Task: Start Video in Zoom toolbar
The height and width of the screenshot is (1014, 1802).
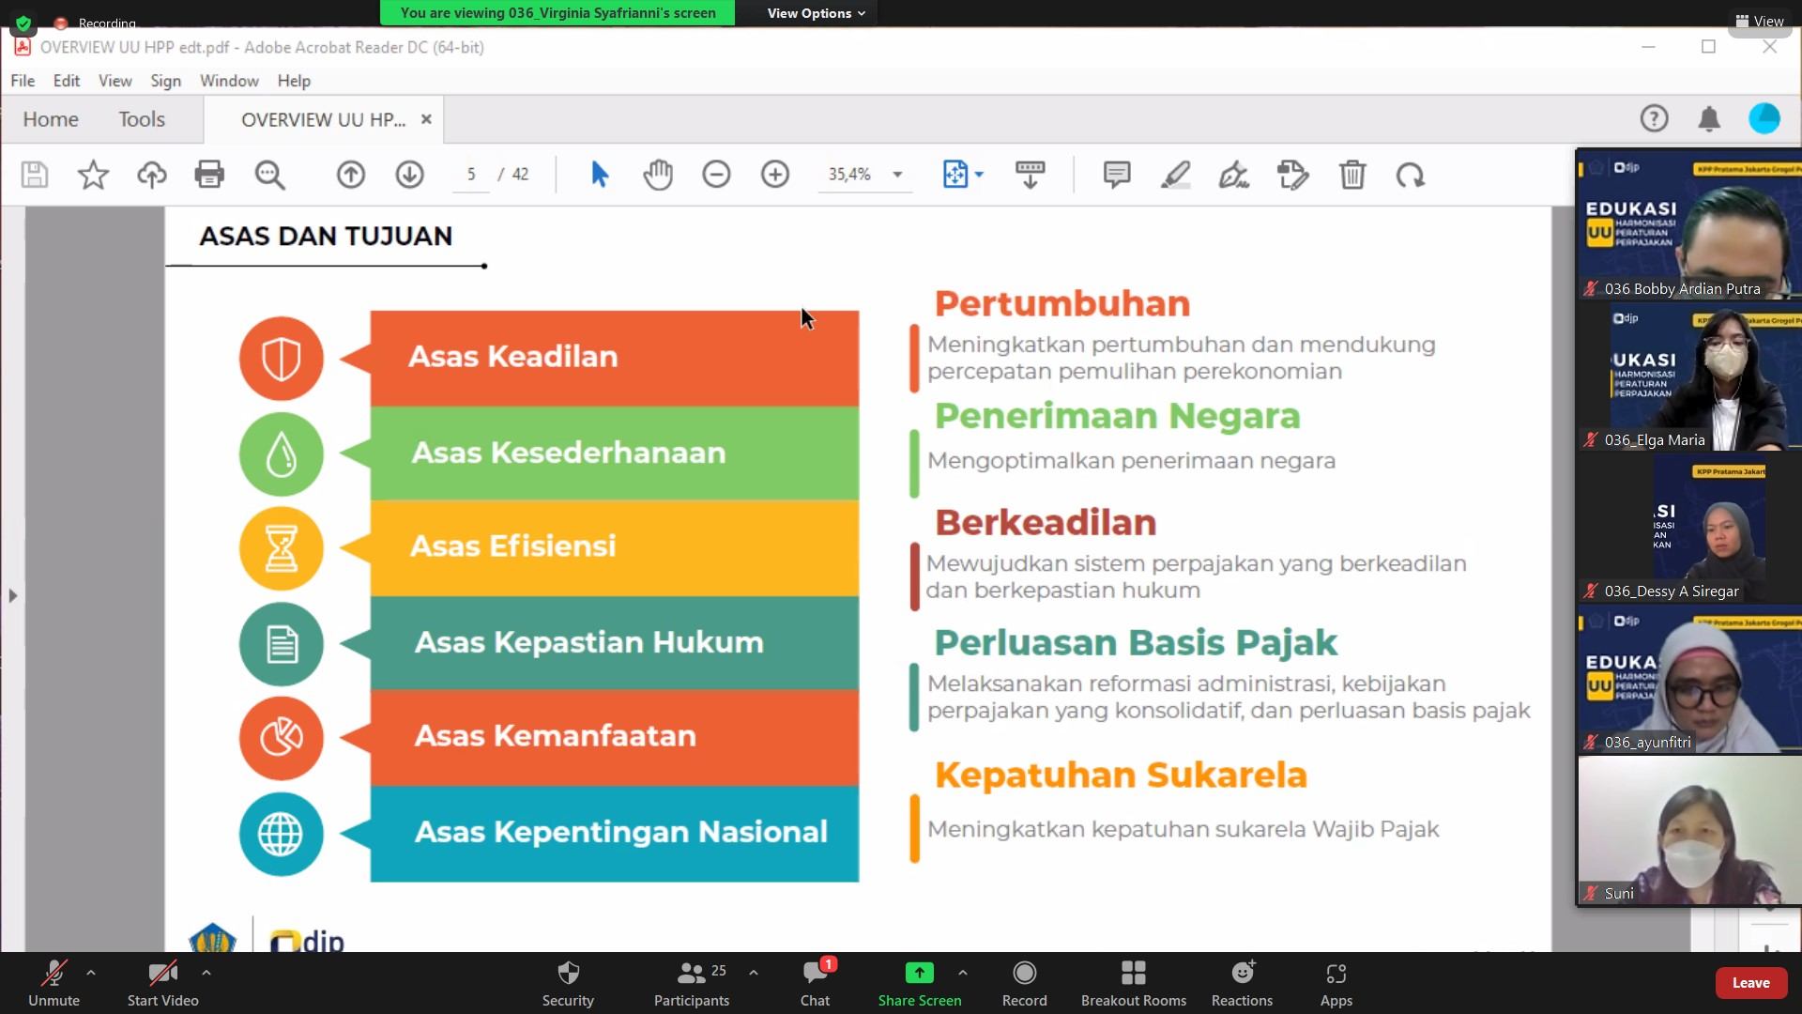Action: (162, 982)
